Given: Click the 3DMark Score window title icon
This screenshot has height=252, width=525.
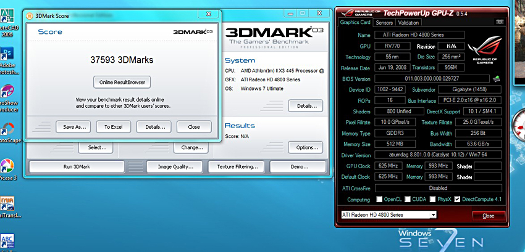Looking at the screenshot, I should [x=30, y=15].
